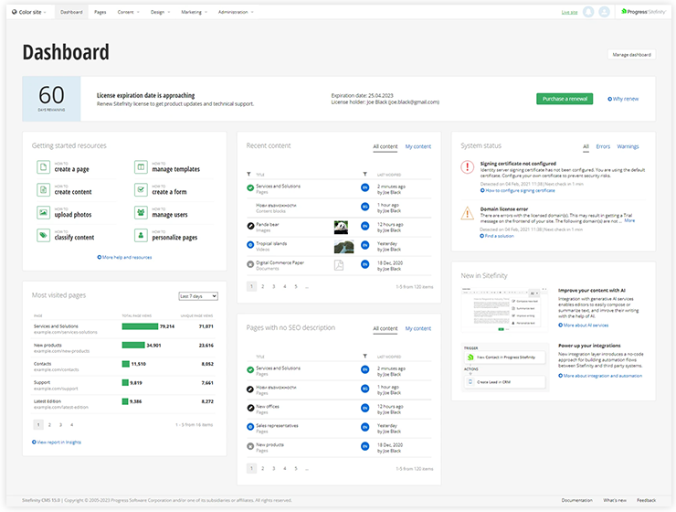Click the Manage dashboard button
Screen dimensions: 676x512
[x=631, y=55]
